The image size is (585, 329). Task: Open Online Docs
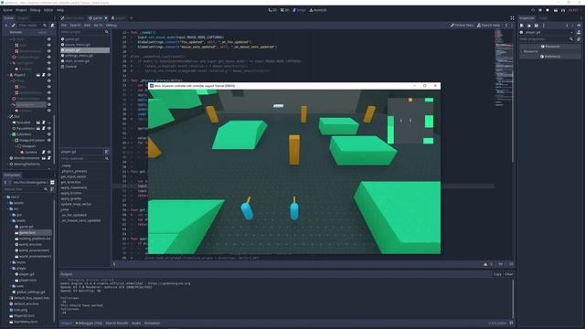[x=462, y=25]
